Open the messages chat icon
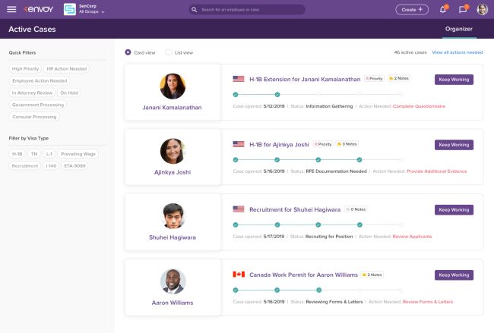 (x=463, y=10)
